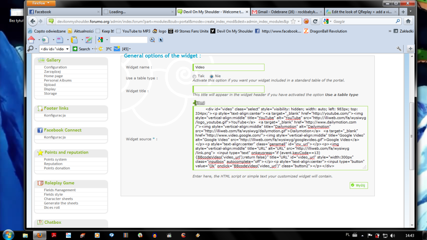Open Często odwiedzane bookmarks folder
The height and width of the screenshot is (240, 427).
click(47, 31)
